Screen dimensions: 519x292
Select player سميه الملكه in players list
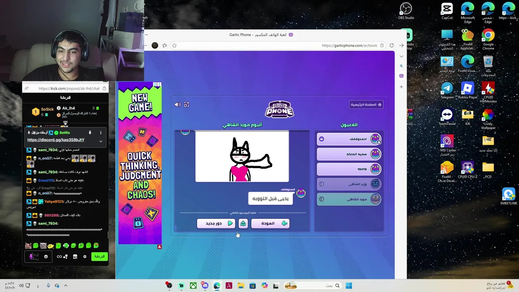(x=350, y=154)
